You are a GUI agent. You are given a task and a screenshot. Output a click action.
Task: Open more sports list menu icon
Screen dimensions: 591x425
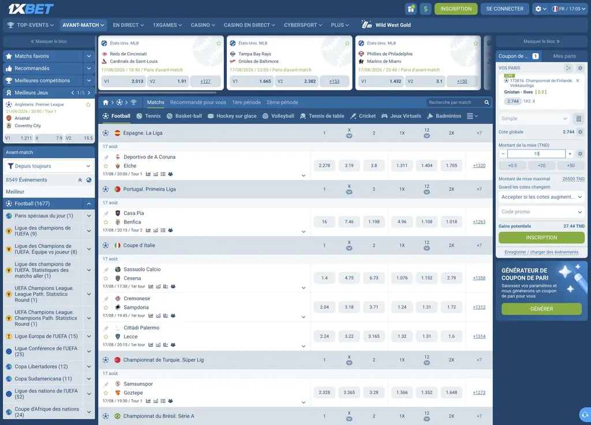pyautogui.click(x=472, y=116)
